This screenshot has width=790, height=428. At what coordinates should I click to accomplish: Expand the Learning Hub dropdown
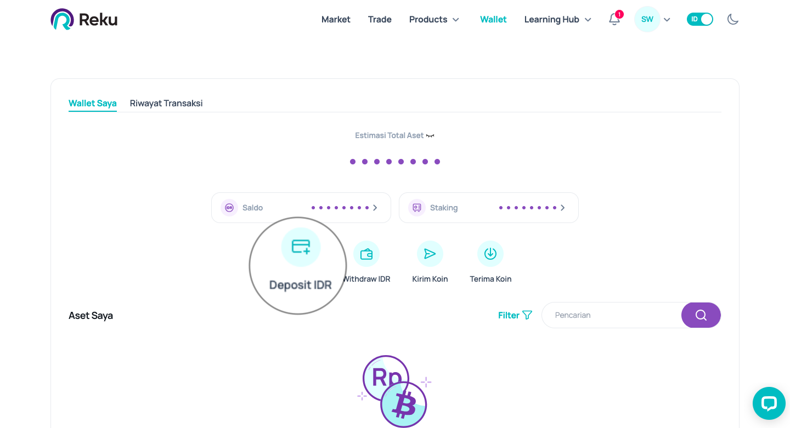click(557, 20)
